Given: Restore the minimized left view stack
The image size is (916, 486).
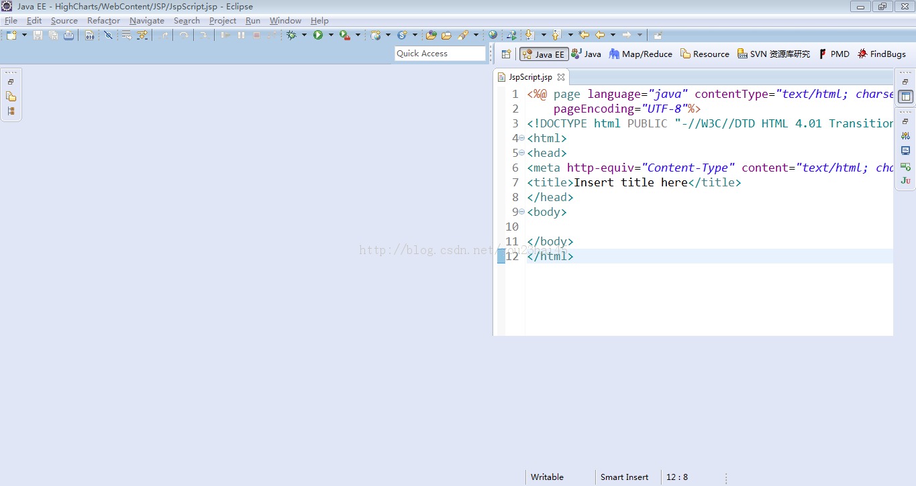Looking at the screenshot, I should [11, 82].
